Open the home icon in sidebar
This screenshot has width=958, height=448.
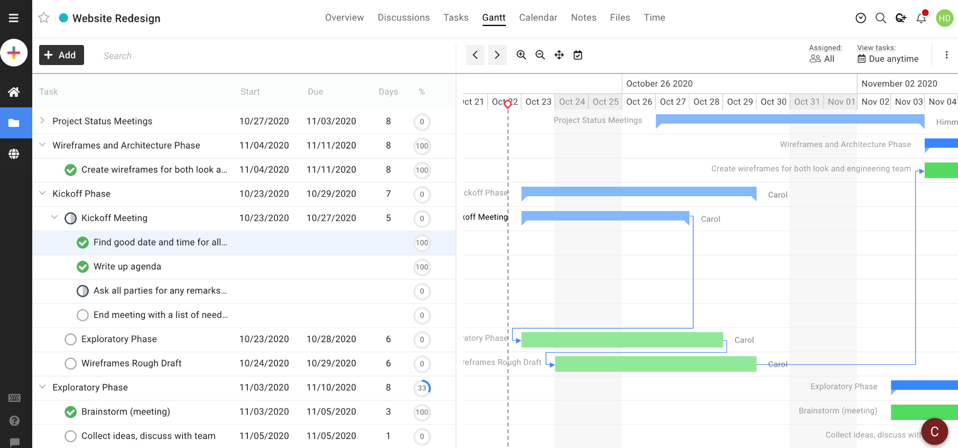point(14,92)
